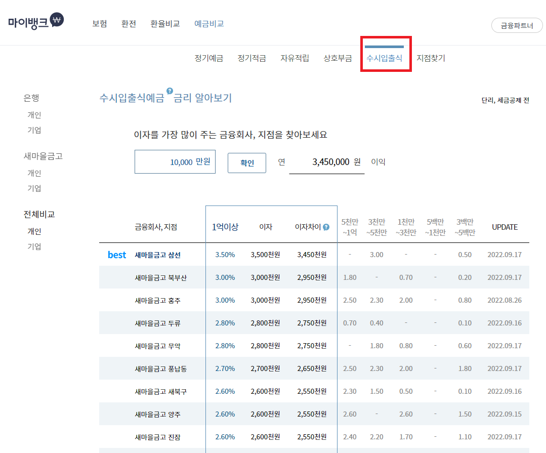
Task: Click the 전체비교 sidebar heading
Action: click(39, 214)
